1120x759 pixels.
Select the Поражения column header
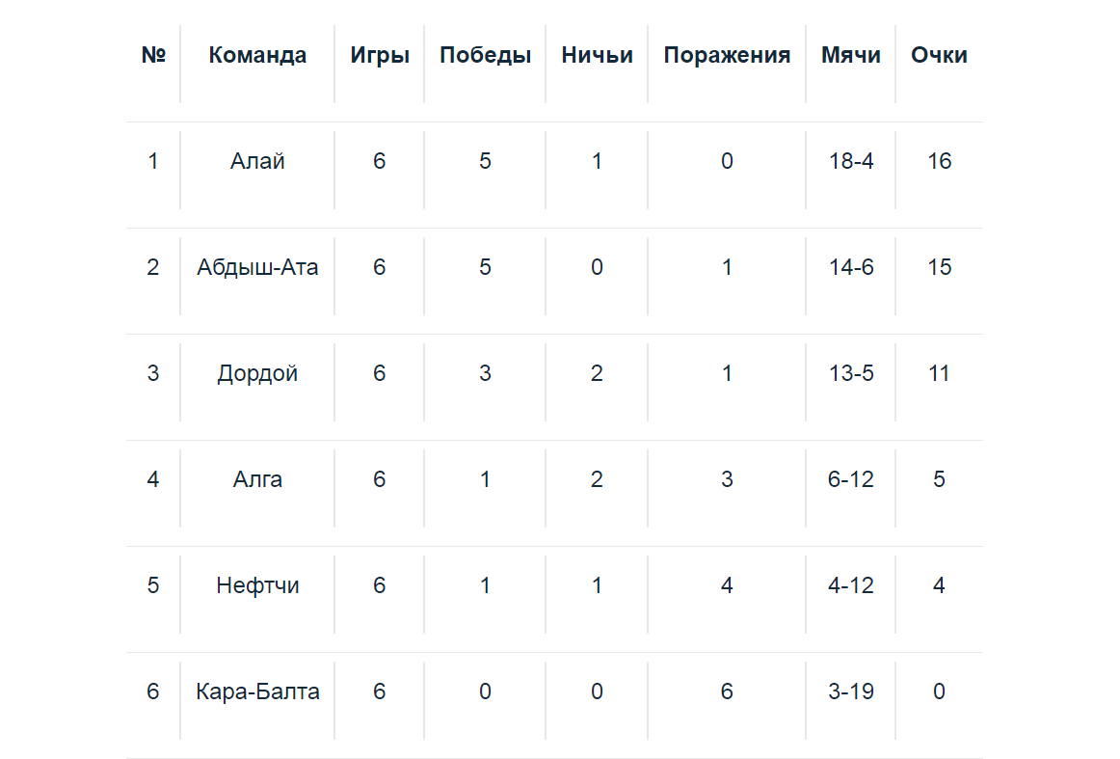point(727,56)
